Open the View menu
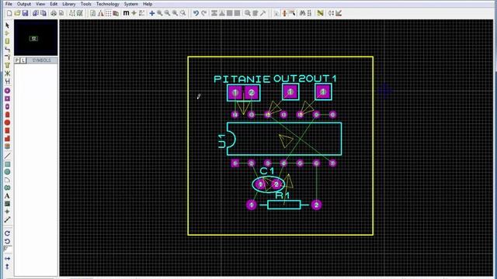 coord(40,4)
